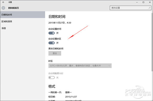Viewport: 153px width, 101px height.
Task: Turn off 自动设置时区 toggle
Action: pos(52,43)
